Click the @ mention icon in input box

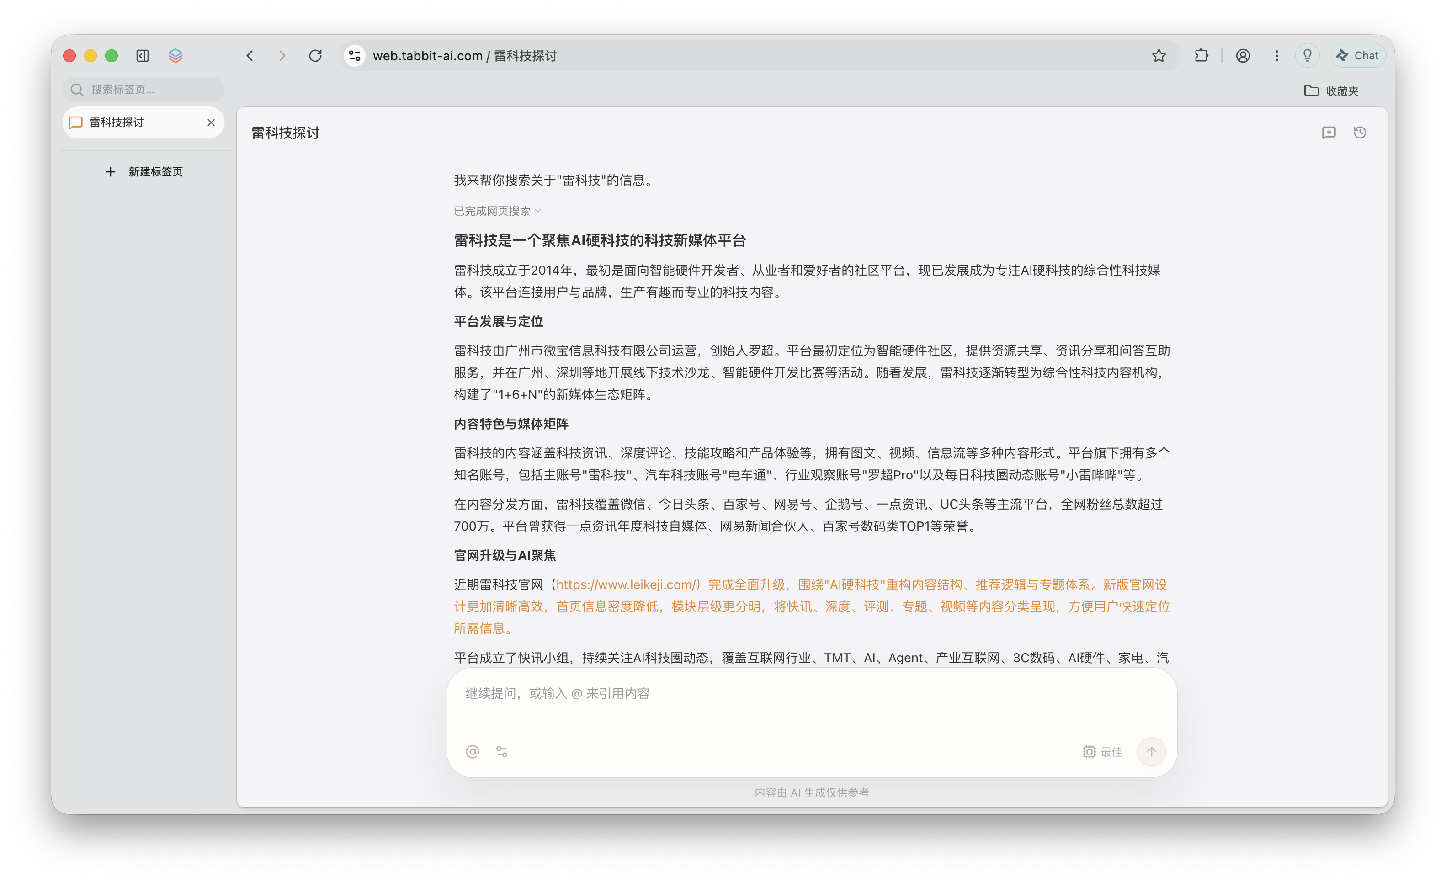[x=473, y=752]
